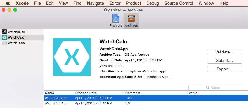Open the Product menu
The image size is (248, 108).
(133, 3)
